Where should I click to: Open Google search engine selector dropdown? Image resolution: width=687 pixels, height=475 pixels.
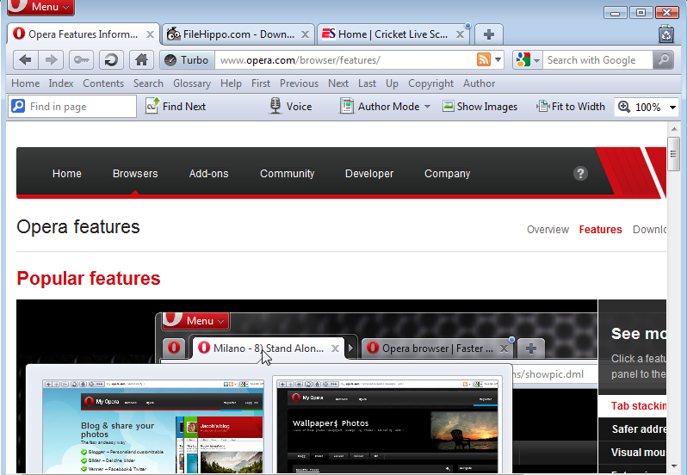coord(529,60)
